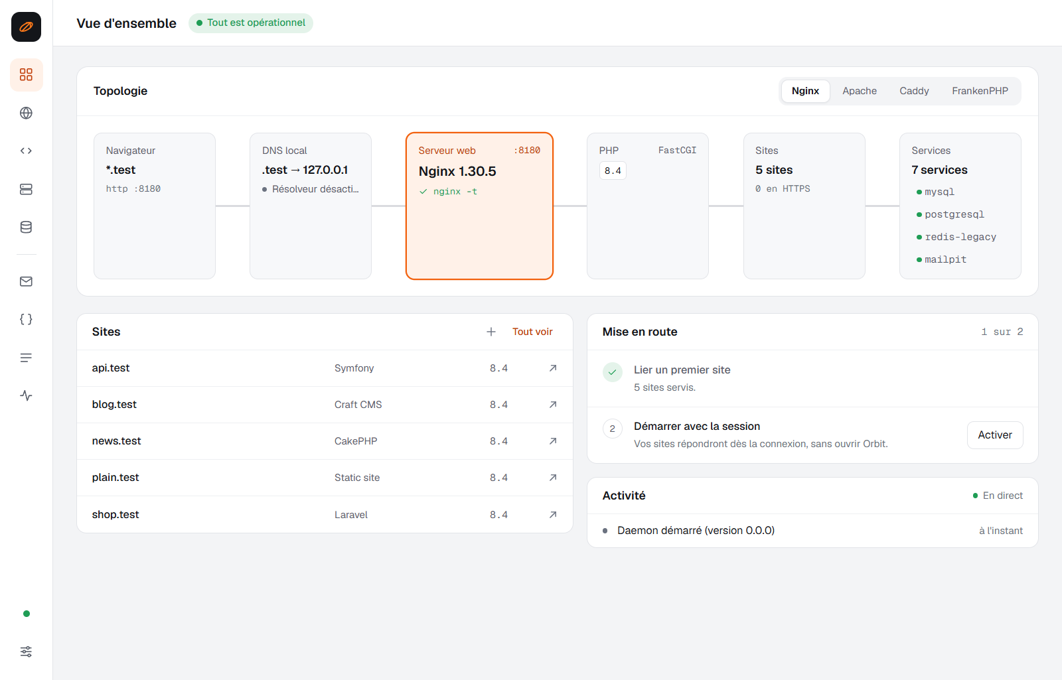Open the curly braces icon in sidebar

click(x=26, y=319)
